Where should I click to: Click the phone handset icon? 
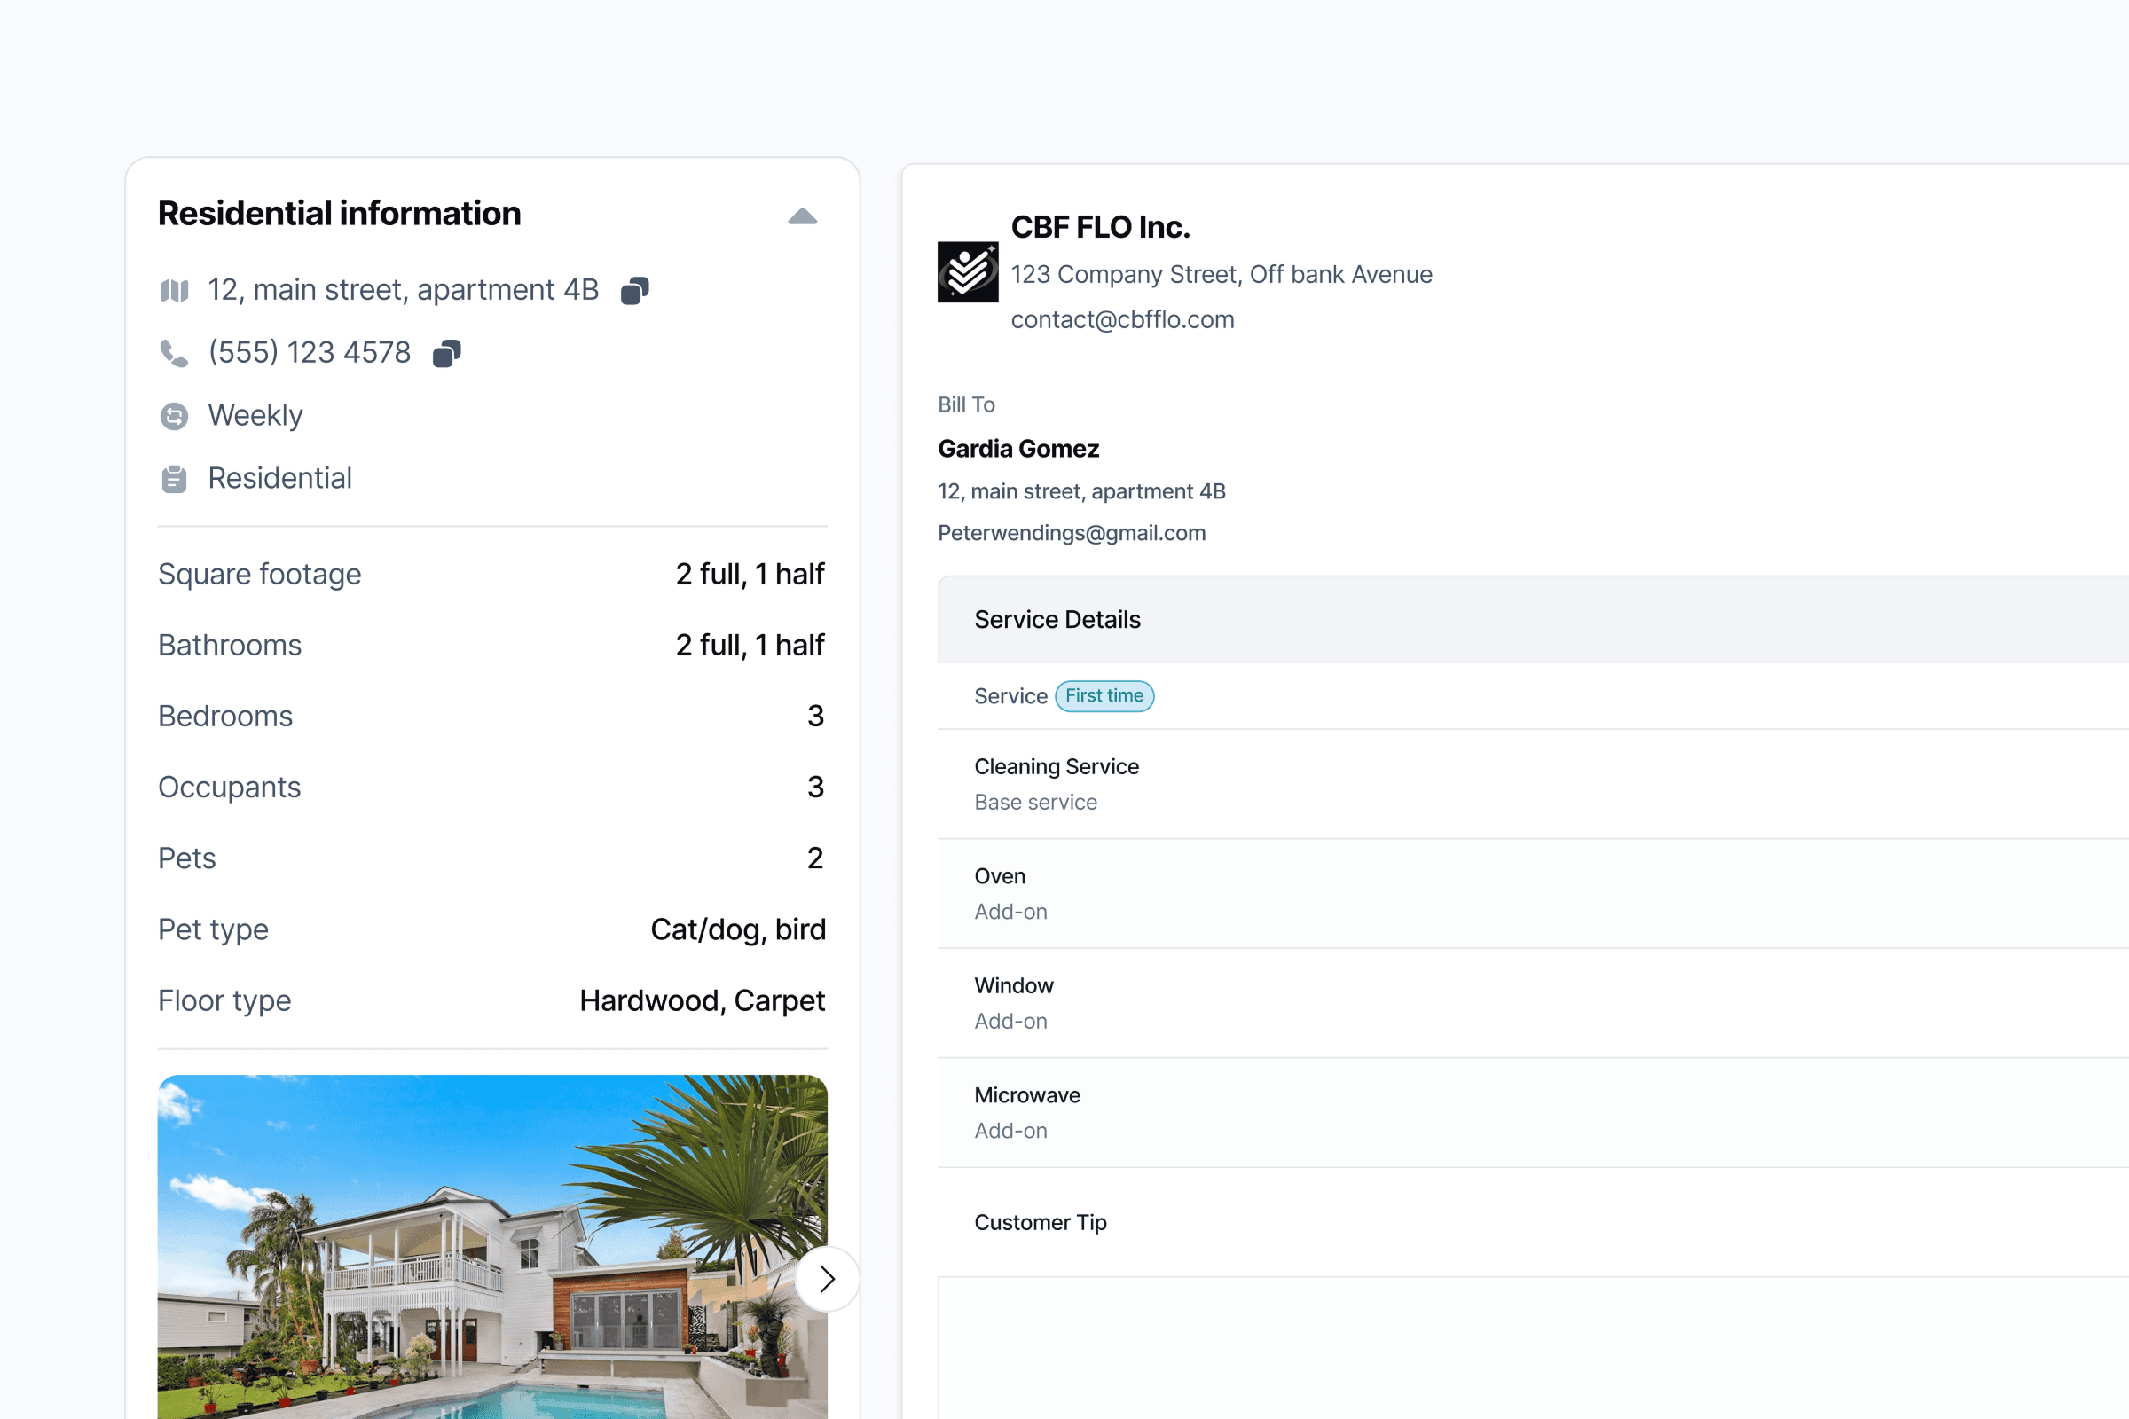coord(174,353)
